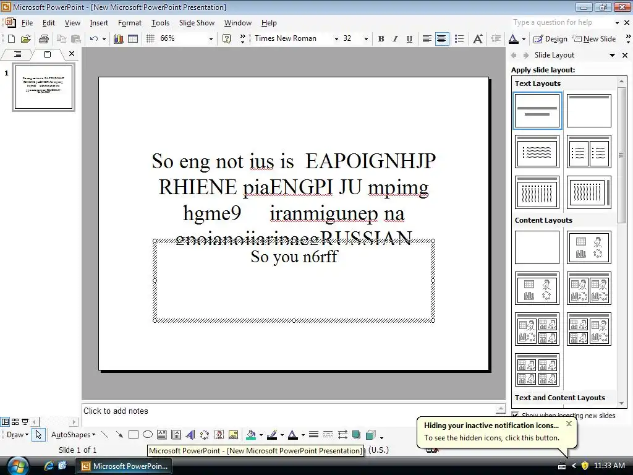The image size is (633, 475).
Task: Insert WordArt from Drawing toolbar
Action: 190,435
